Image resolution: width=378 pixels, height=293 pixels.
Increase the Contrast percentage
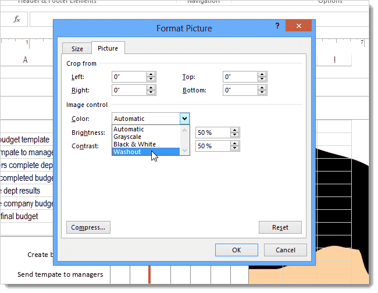[x=234, y=144]
